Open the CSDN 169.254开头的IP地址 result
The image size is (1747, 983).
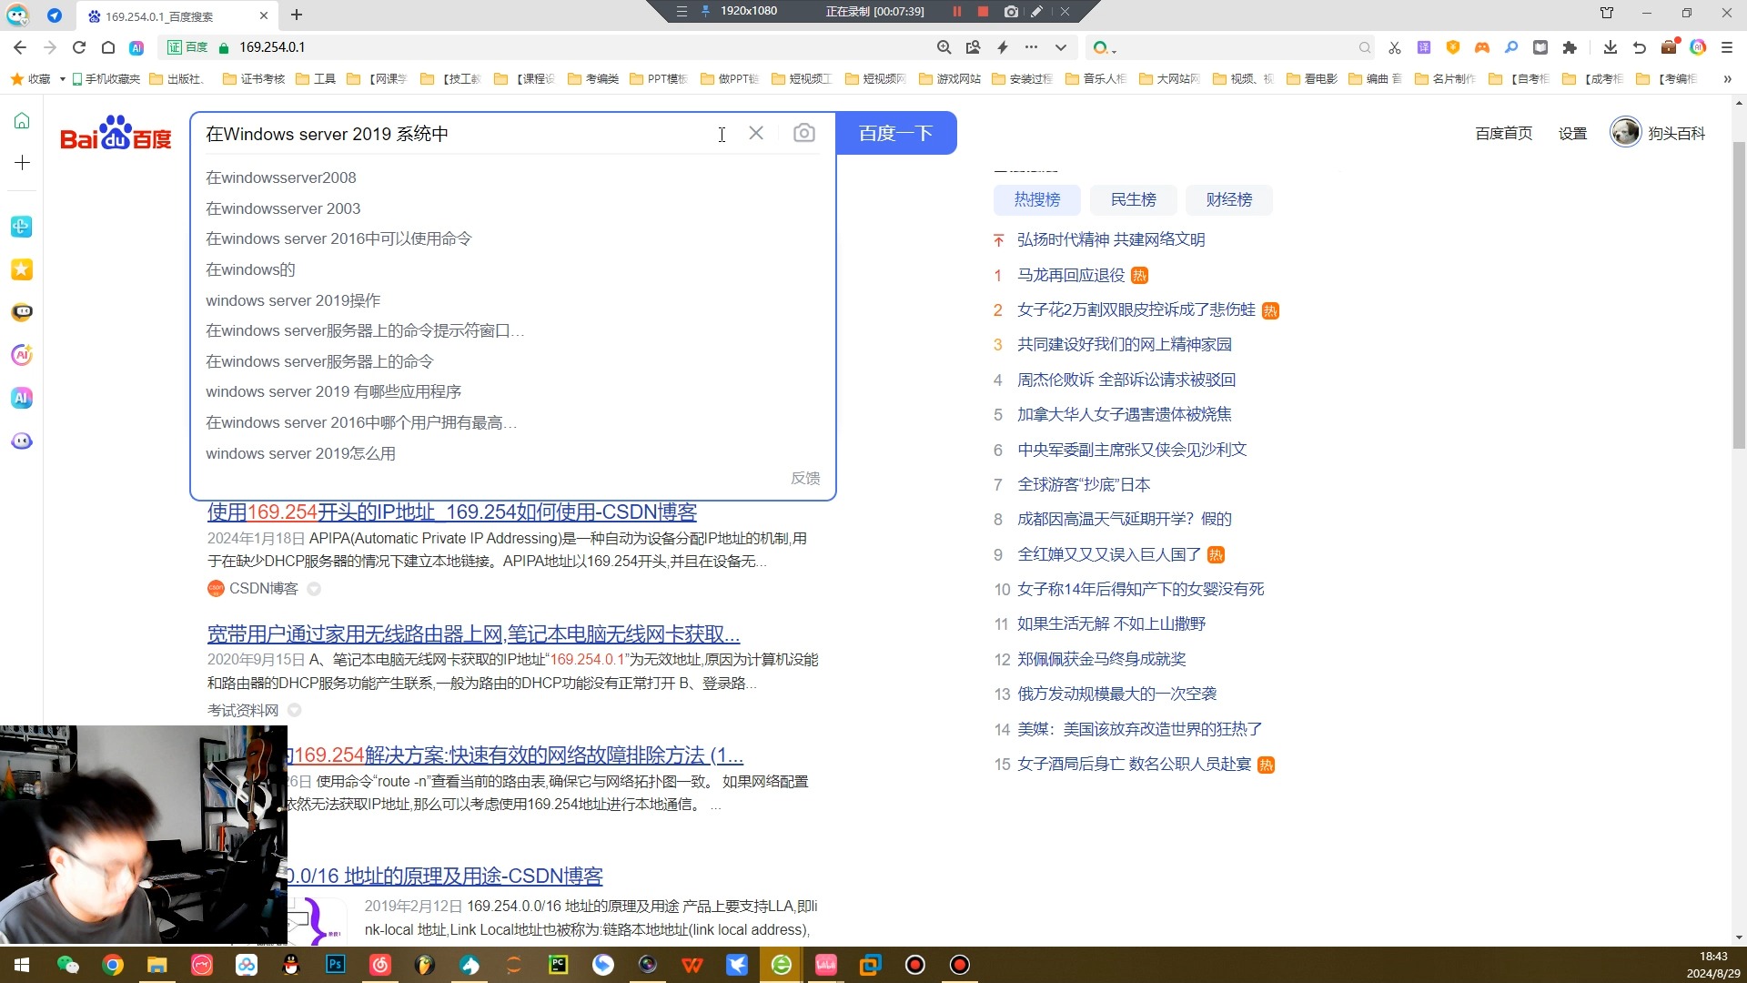[452, 512]
